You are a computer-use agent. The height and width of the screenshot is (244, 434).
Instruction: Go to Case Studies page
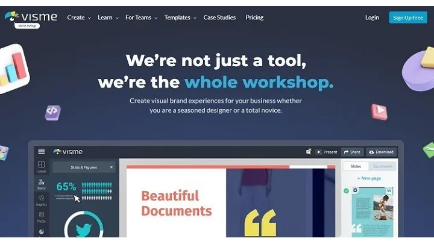tap(221, 17)
